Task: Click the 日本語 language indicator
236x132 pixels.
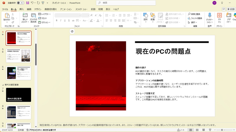Action: pyautogui.click(x=21, y=130)
